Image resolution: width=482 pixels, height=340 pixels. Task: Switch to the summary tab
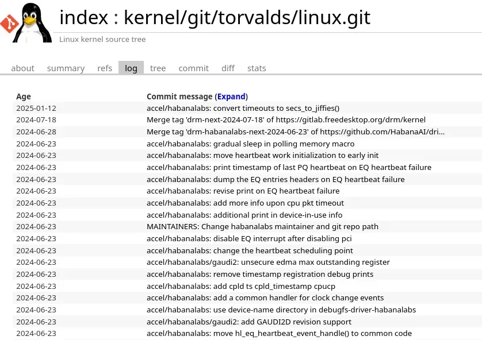[x=66, y=68]
